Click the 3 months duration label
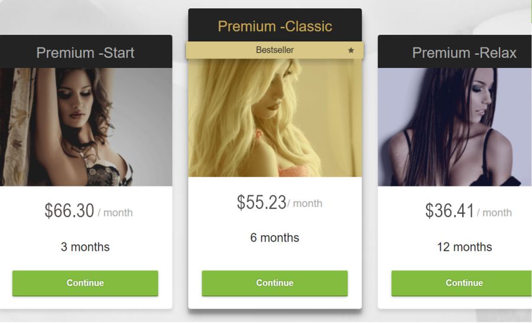Screen dimensions: 532x323 pyautogui.click(x=85, y=247)
